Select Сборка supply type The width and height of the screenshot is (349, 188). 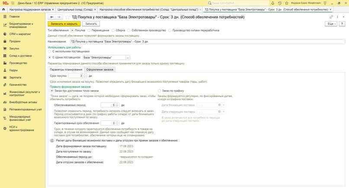113,30
